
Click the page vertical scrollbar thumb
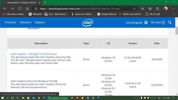coord(177,31)
